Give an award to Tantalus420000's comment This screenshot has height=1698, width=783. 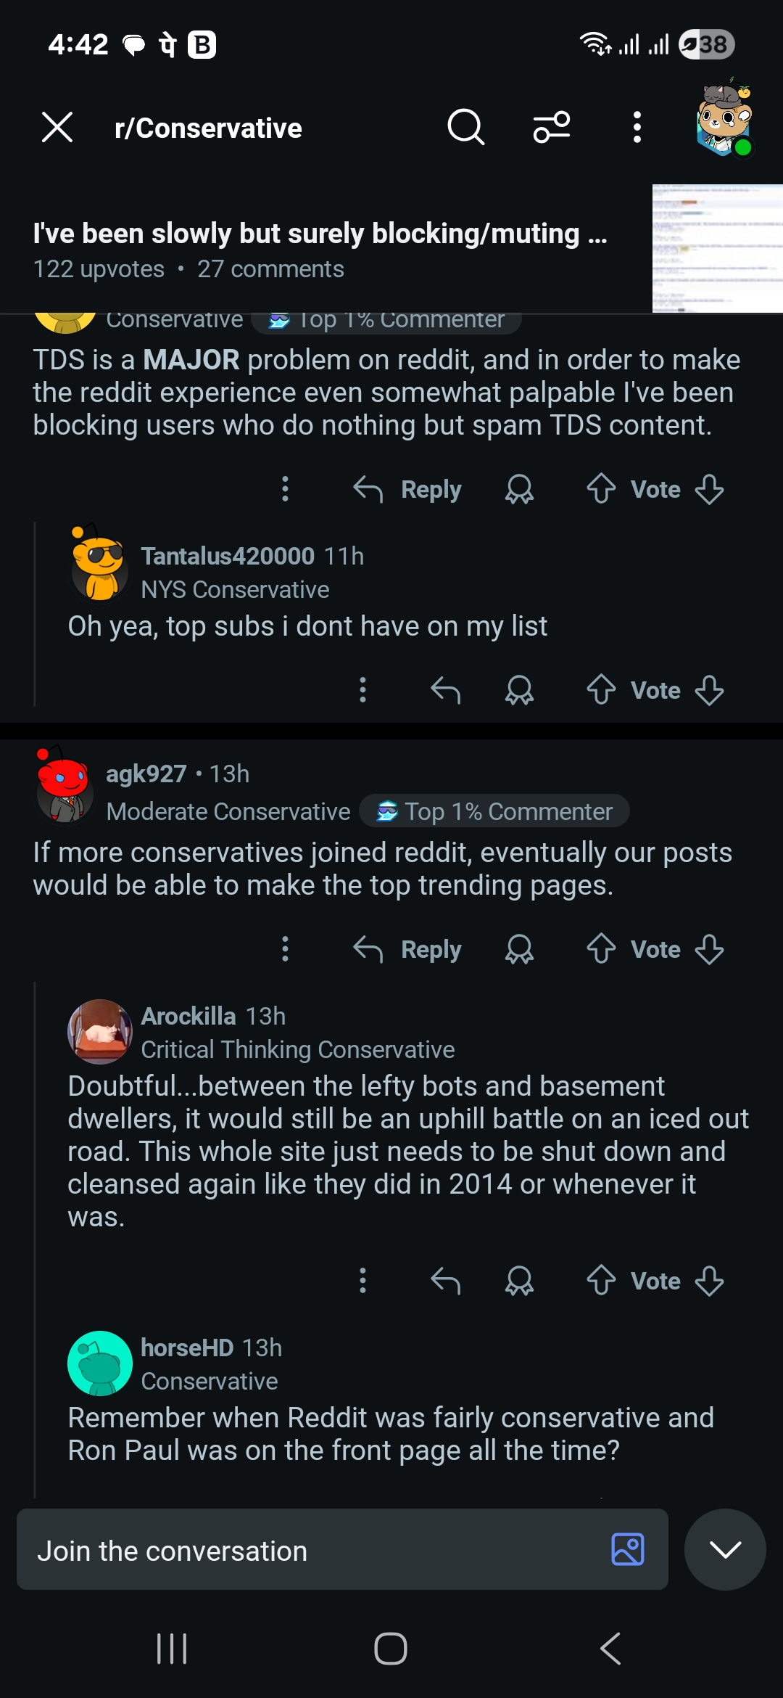519,690
